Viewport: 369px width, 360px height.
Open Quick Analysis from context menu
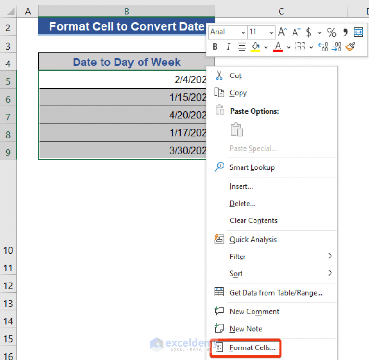[272, 240]
